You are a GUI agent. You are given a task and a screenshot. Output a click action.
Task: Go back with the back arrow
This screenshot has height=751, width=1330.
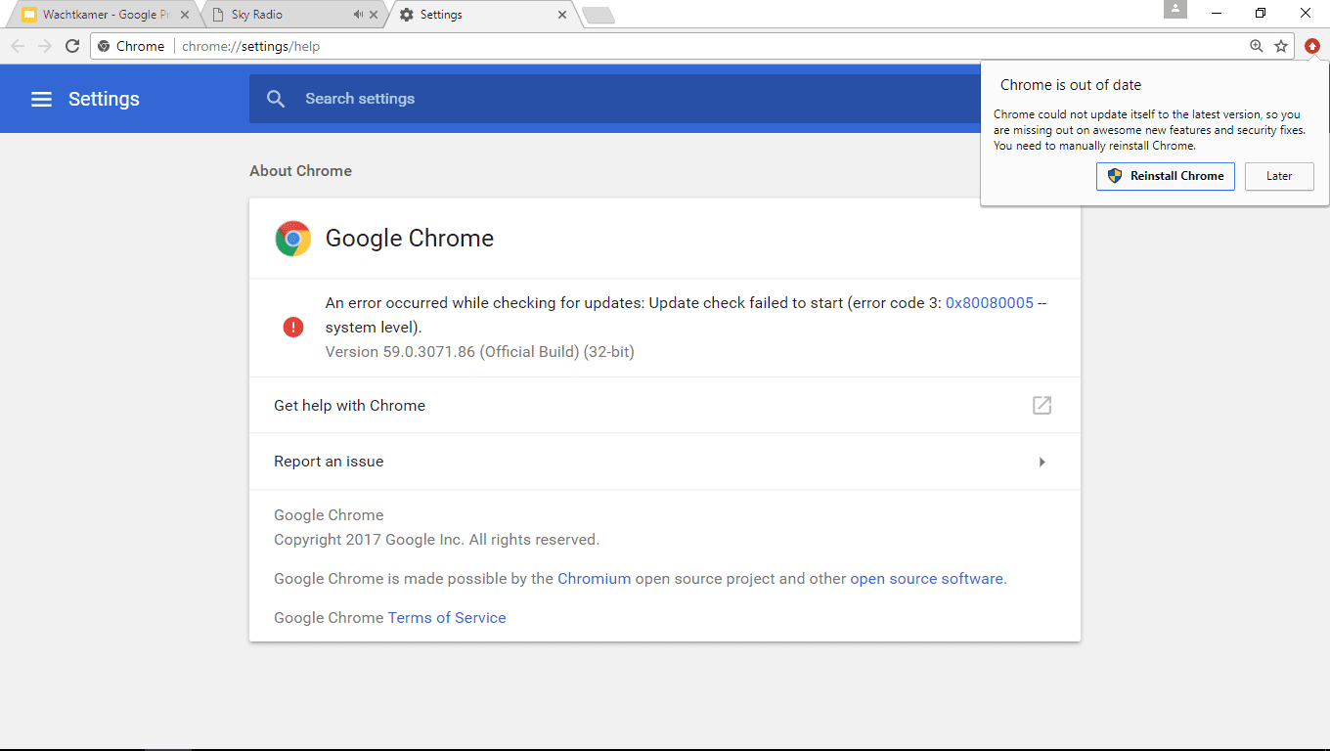18,46
